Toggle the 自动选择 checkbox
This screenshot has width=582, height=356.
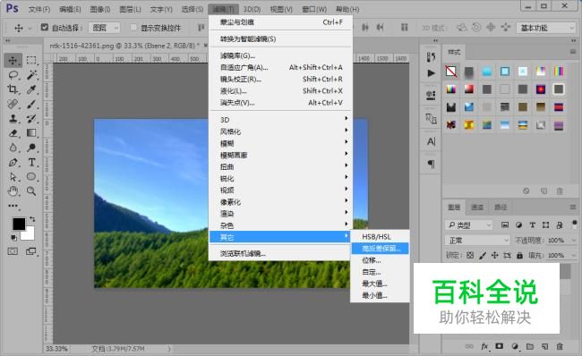(x=45, y=27)
